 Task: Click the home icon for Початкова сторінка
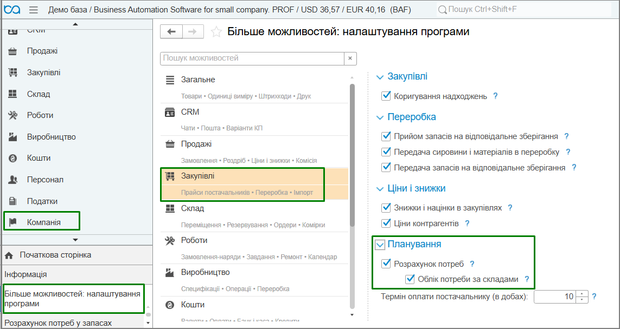click(x=9, y=255)
